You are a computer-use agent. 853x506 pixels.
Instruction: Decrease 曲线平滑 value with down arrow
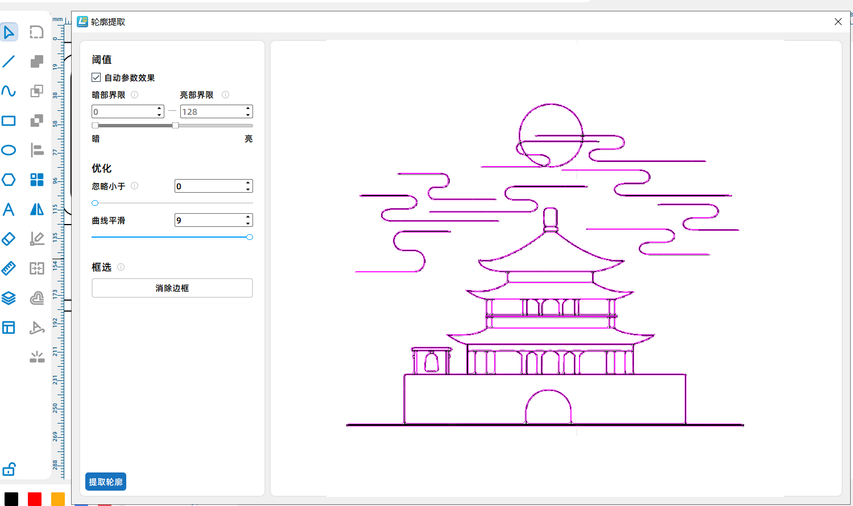coord(248,223)
